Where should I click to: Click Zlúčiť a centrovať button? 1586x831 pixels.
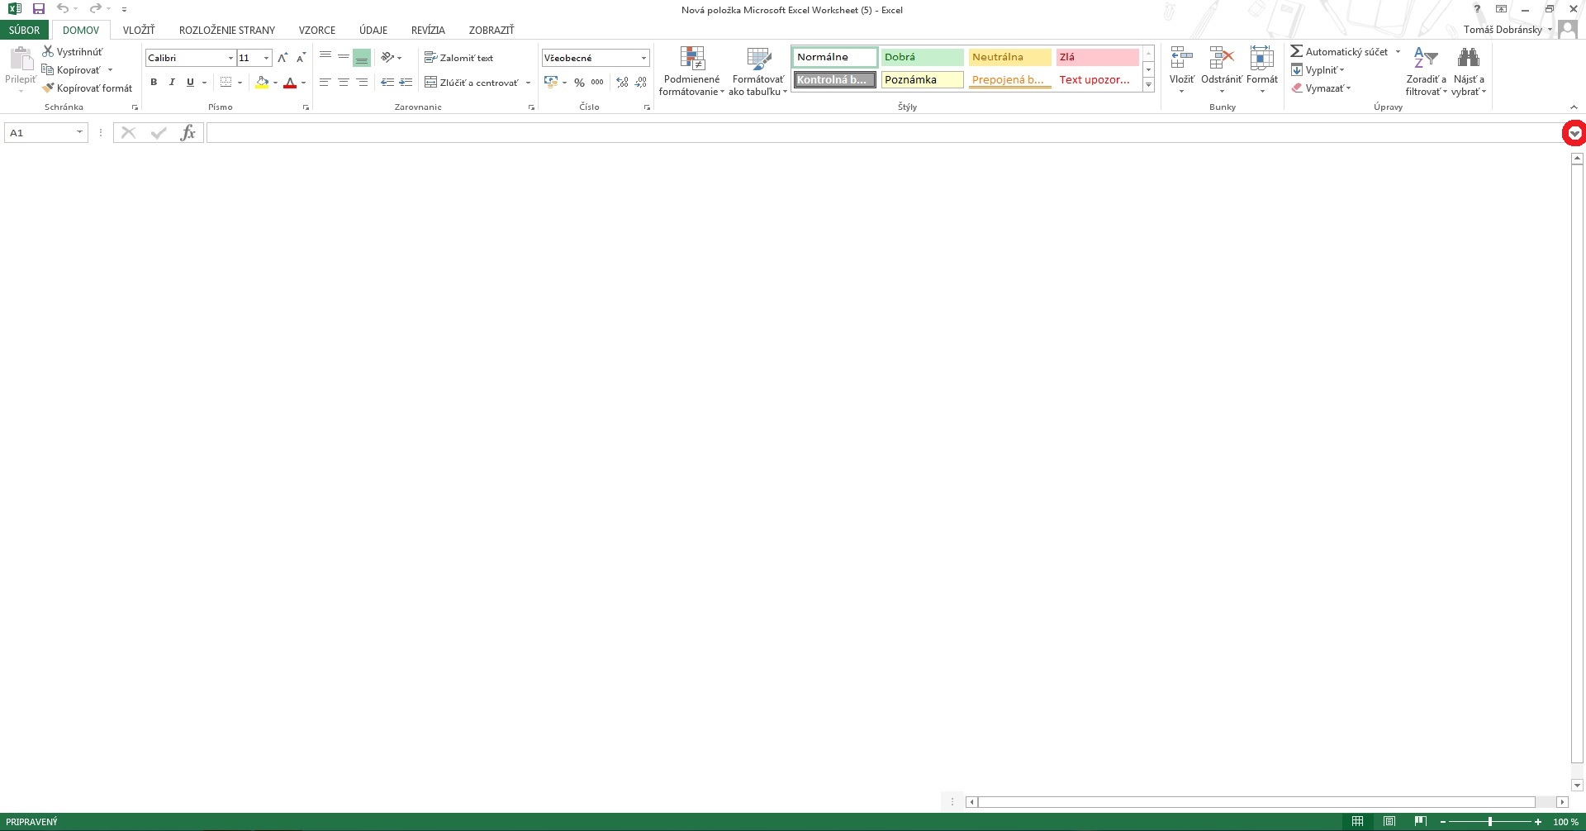point(472,83)
